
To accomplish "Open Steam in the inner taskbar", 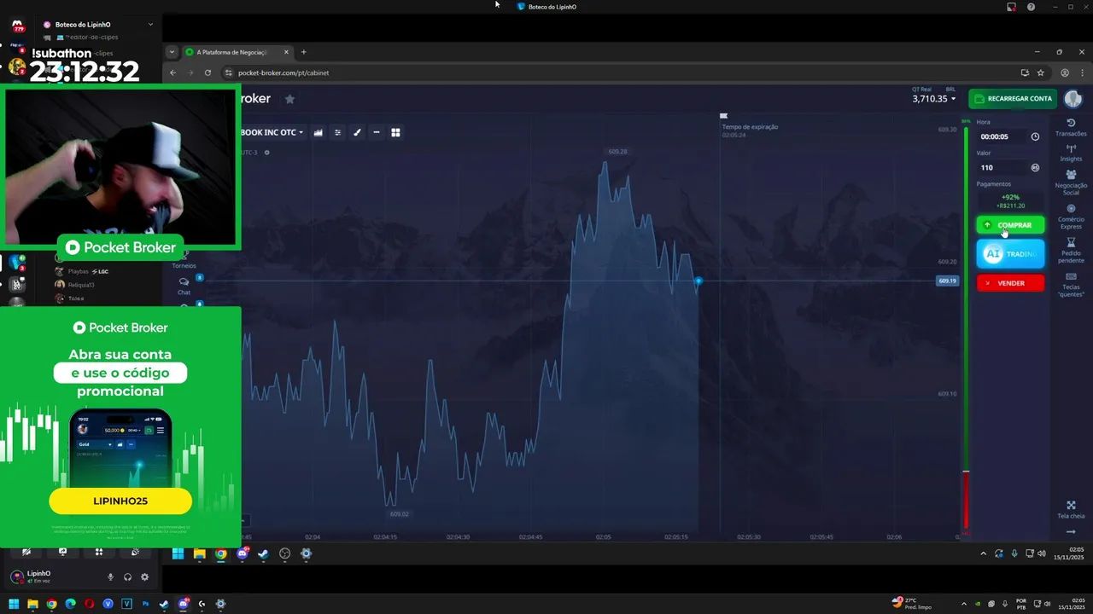I will pos(263,553).
